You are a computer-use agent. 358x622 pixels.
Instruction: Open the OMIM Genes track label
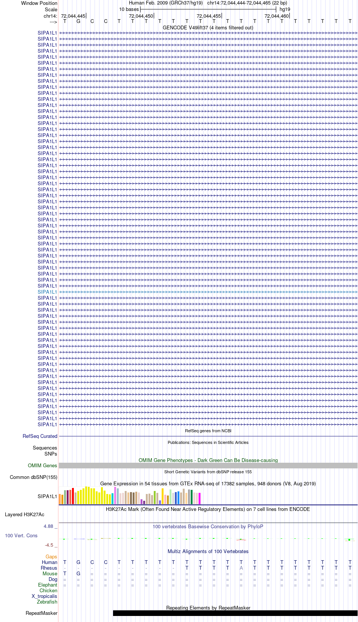pos(43,465)
